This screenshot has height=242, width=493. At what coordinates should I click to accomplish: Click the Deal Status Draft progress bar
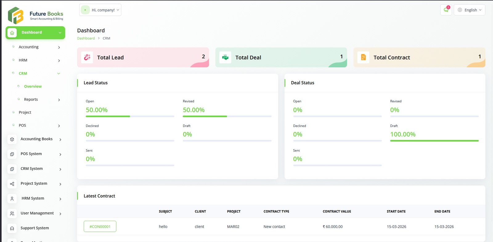point(434,141)
